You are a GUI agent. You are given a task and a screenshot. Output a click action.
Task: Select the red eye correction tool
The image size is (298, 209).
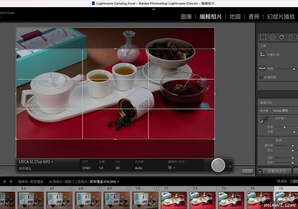tap(282, 37)
